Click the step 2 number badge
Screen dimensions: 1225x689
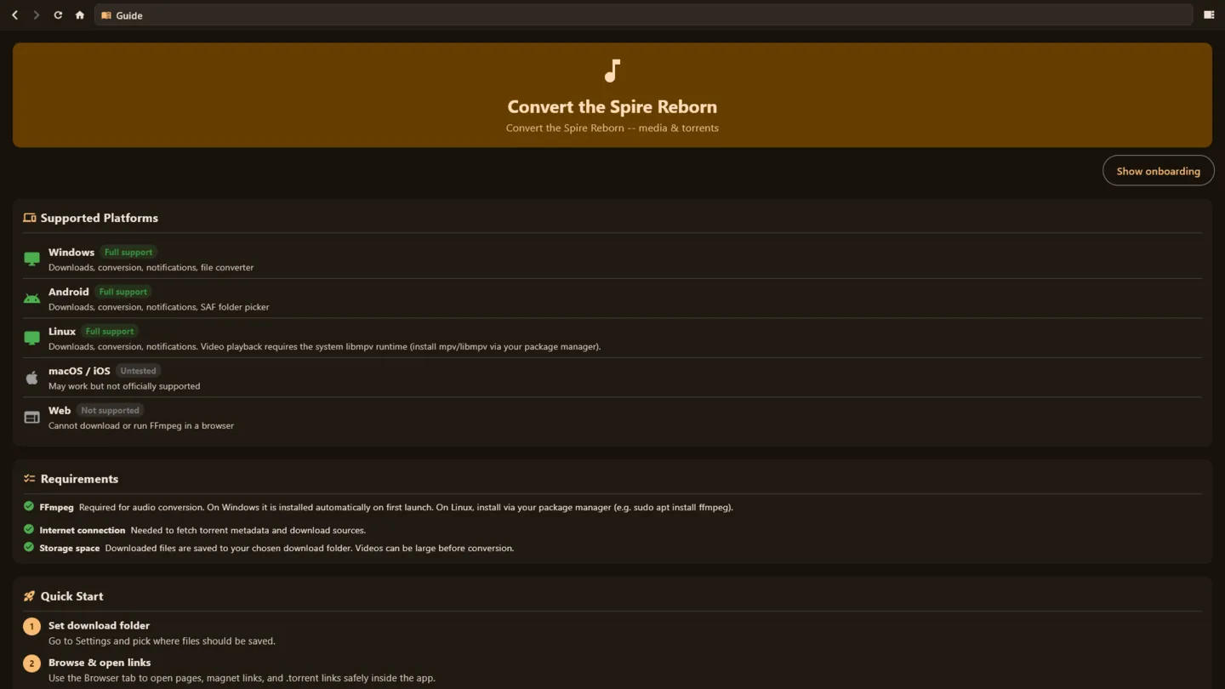[31, 663]
